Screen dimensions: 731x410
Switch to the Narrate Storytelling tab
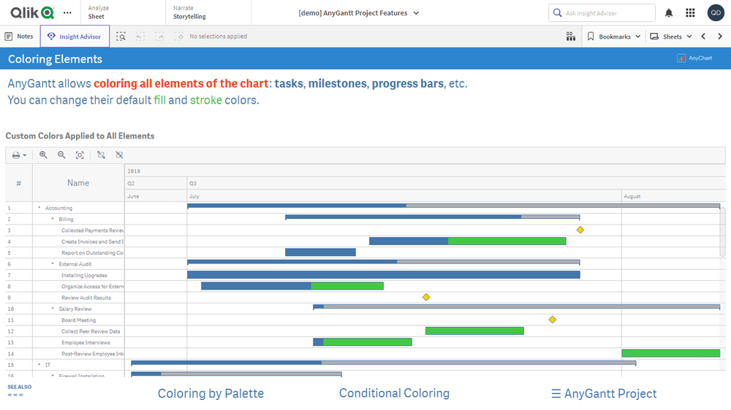(189, 12)
